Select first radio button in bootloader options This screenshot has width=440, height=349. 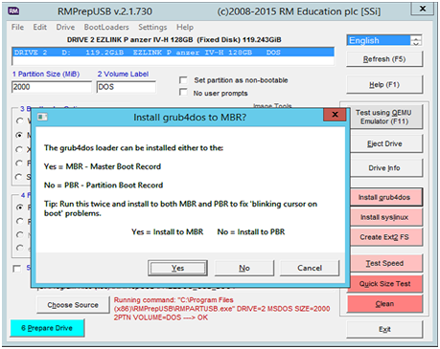pos(19,121)
